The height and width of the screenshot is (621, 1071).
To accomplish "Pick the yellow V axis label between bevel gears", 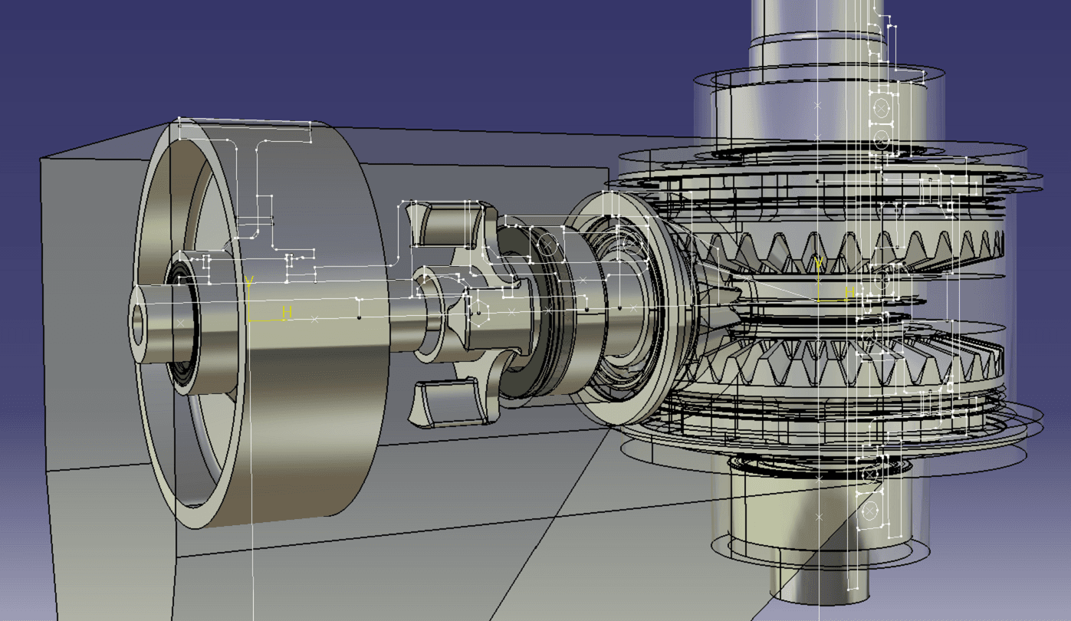I will pyautogui.click(x=820, y=264).
